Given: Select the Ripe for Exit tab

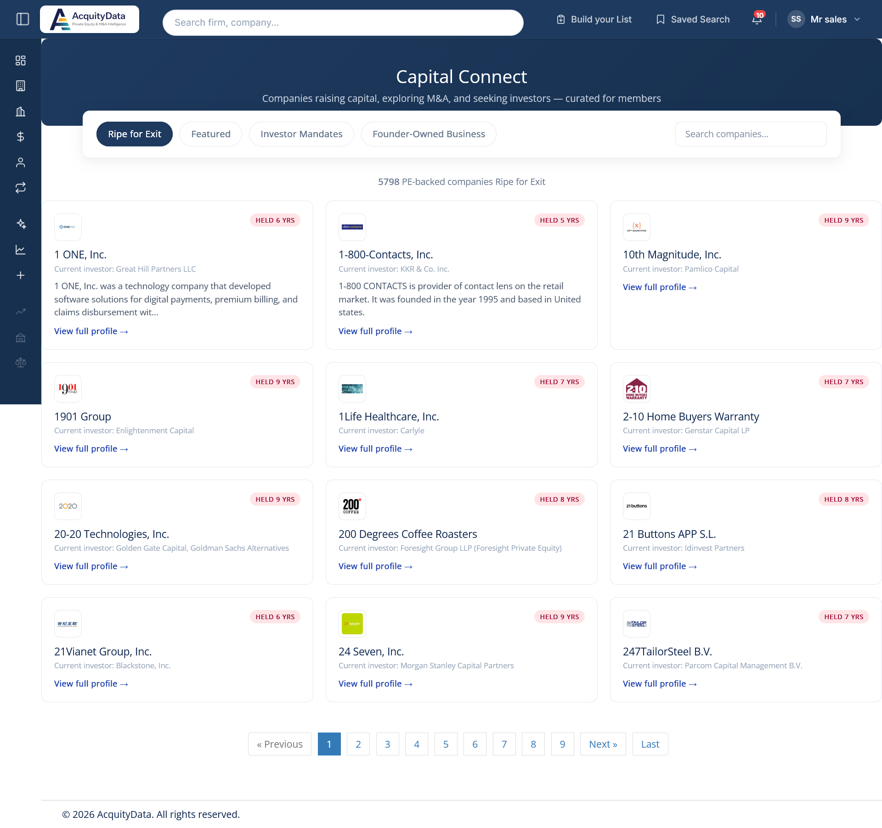Looking at the screenshot, I should (135, 134).
